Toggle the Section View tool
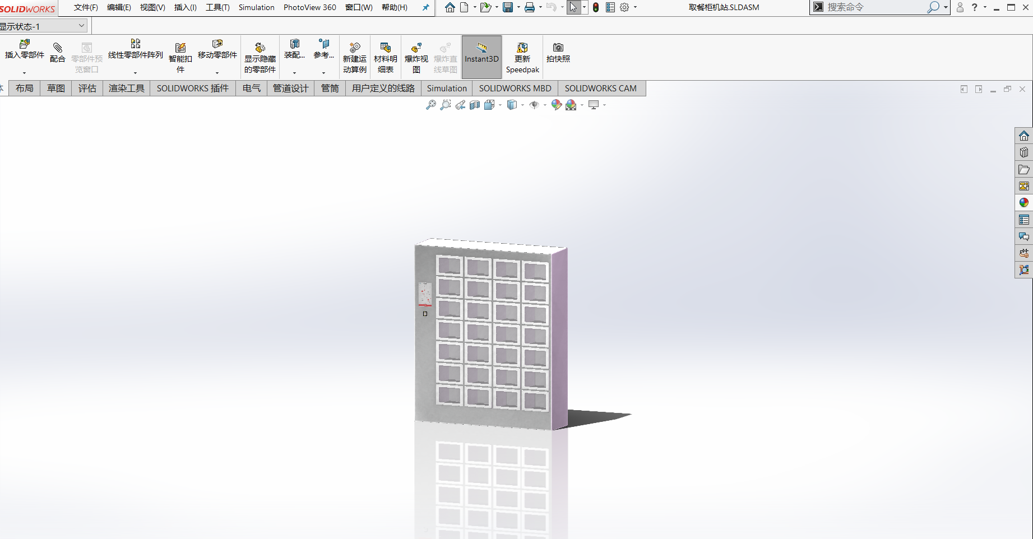This screenshot has width=1033, height=539. coord(475,105)
